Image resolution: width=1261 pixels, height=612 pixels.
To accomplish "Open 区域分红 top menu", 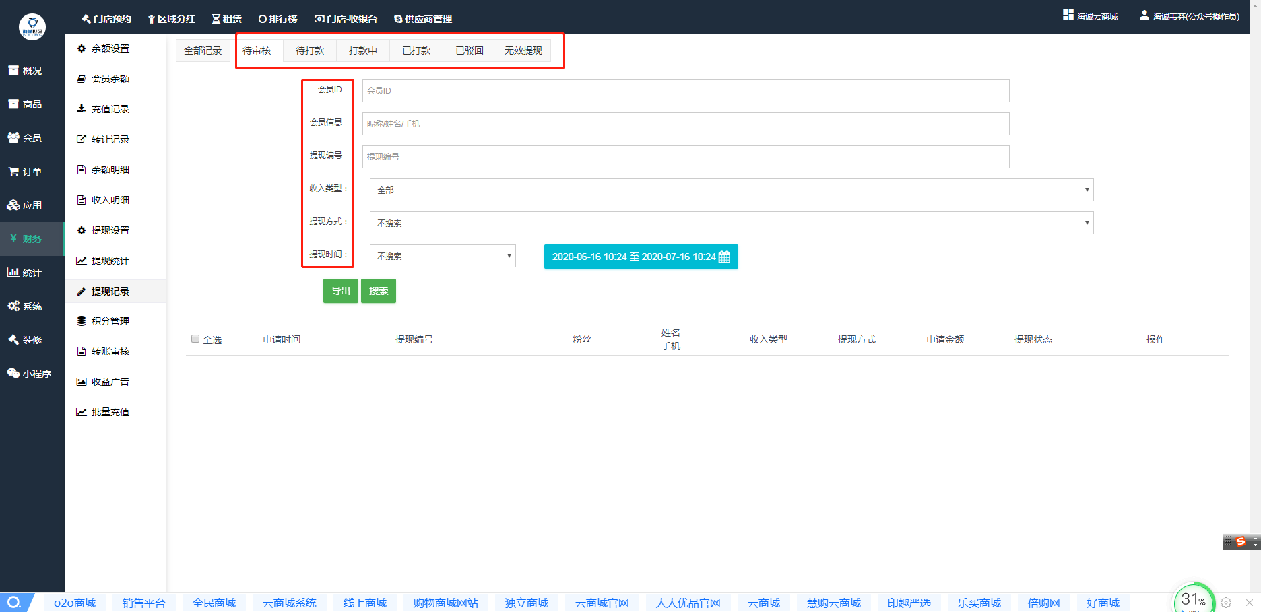I will pos(171,19).
